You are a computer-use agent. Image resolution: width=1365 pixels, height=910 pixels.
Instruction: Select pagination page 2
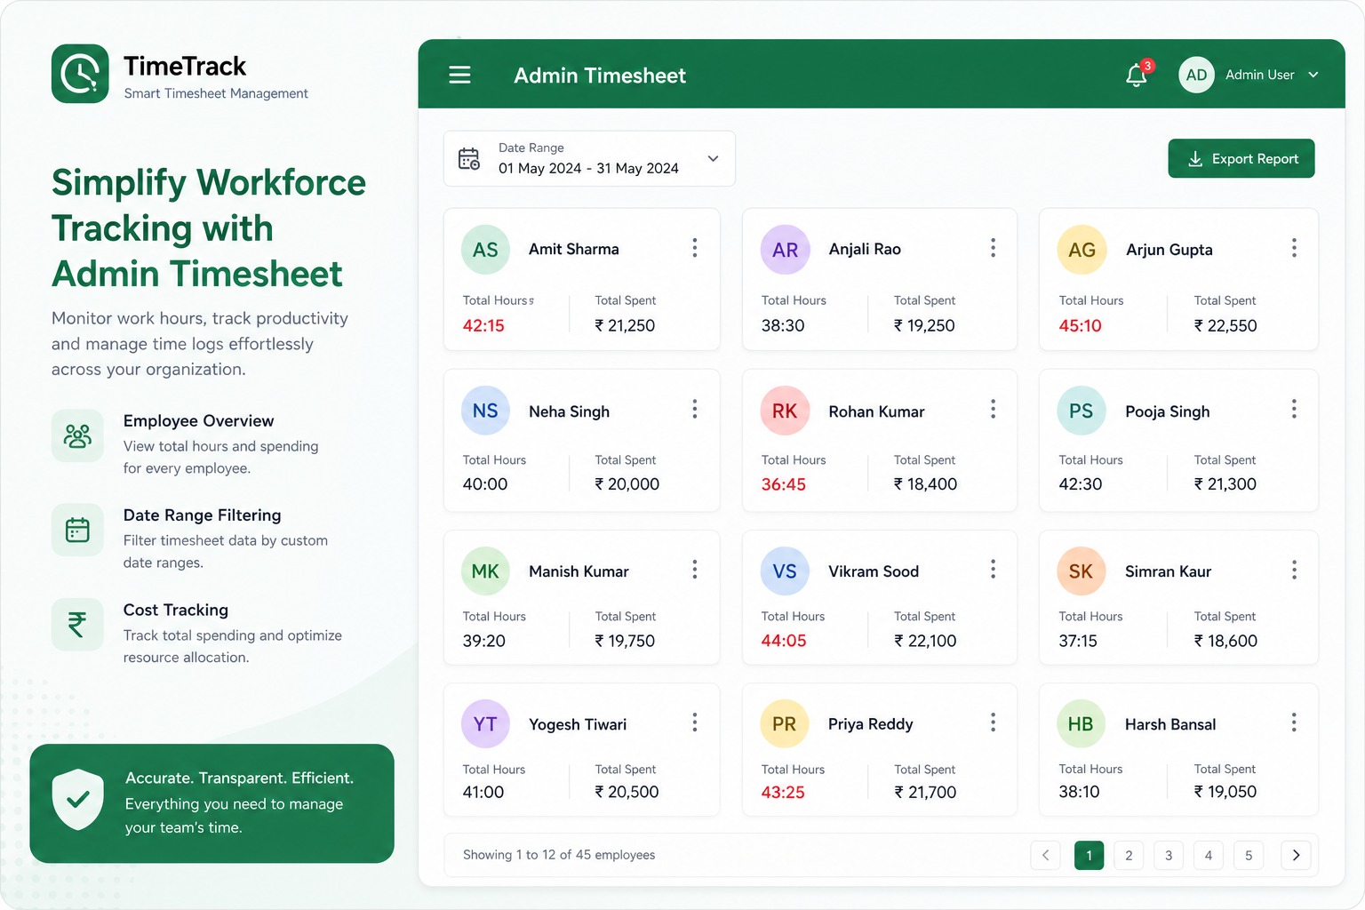(1129, 855)
